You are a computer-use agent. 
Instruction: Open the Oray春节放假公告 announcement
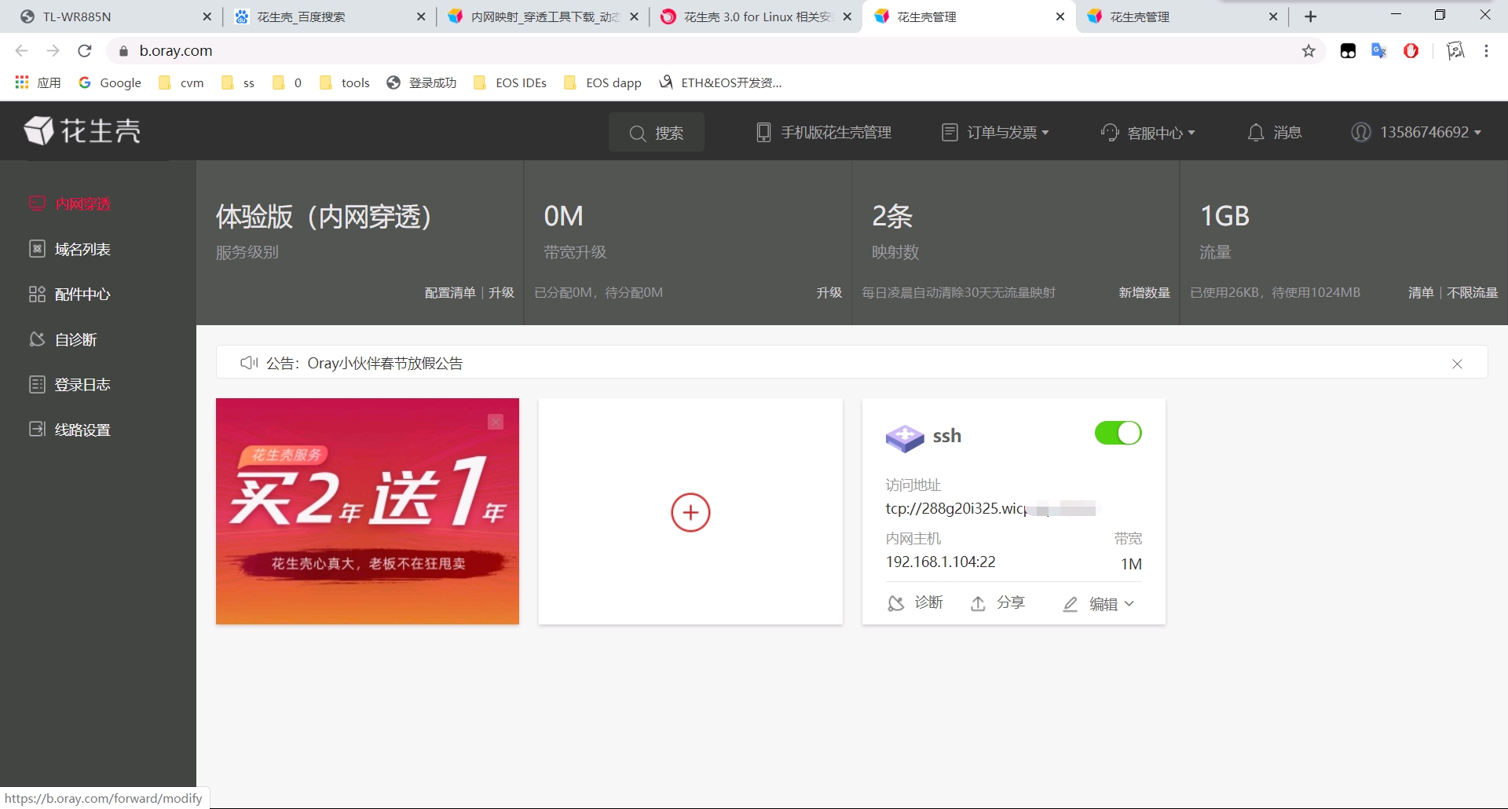coord(385,364)
